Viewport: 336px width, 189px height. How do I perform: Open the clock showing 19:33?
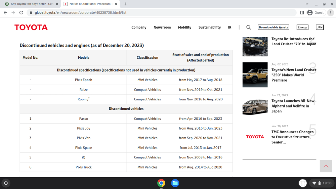click(327, 183)
